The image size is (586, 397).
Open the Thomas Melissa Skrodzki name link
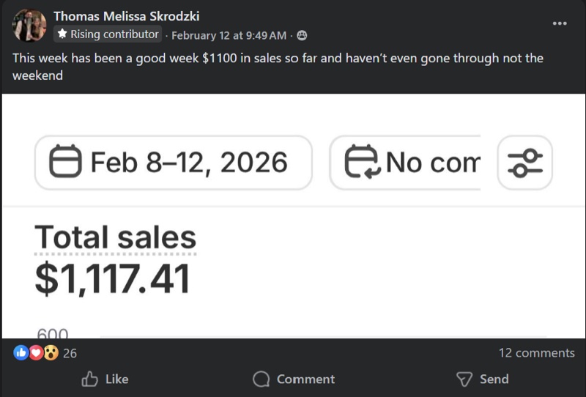tap(126, 16)
